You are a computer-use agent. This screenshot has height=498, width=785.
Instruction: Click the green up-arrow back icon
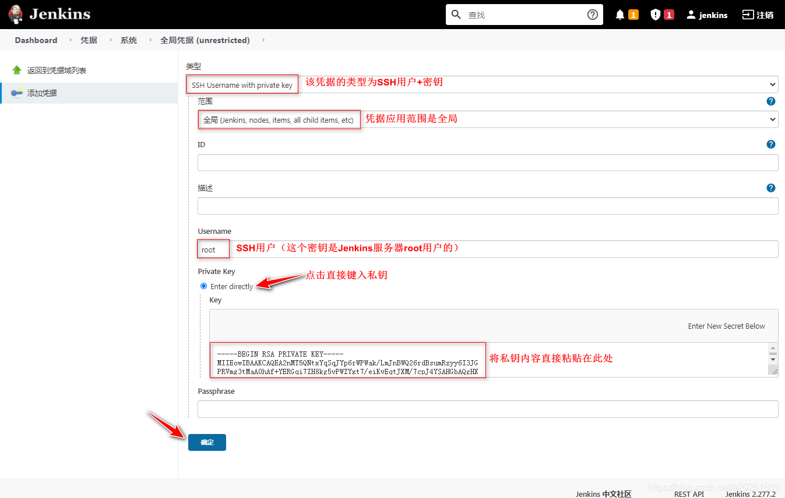coord(17,70)
